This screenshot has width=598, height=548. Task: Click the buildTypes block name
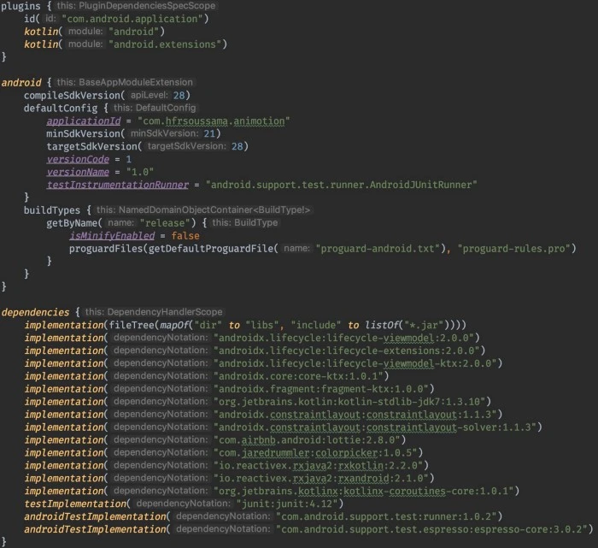point(52,210)
